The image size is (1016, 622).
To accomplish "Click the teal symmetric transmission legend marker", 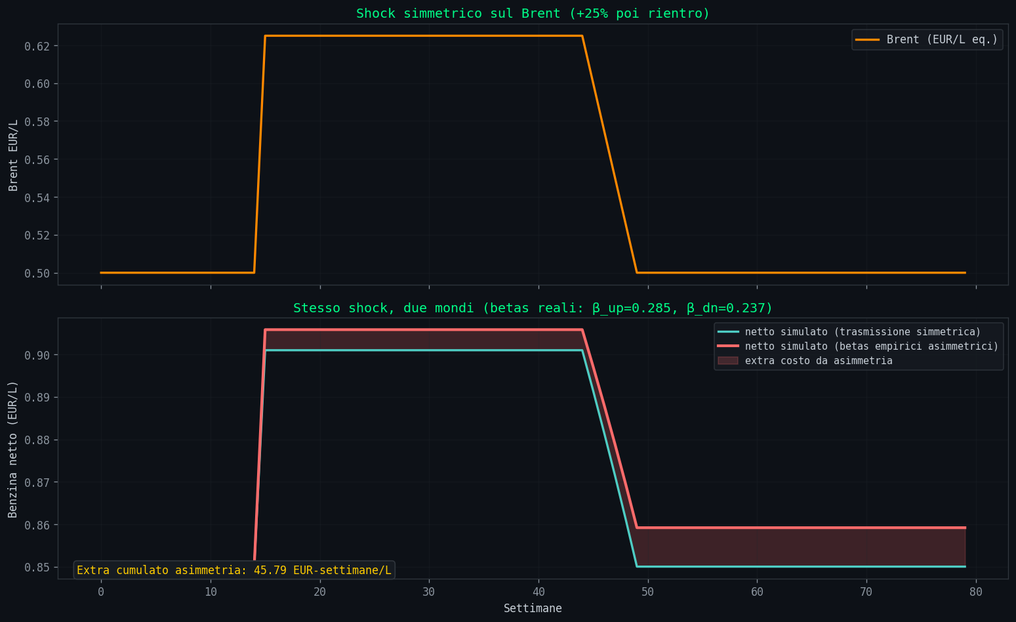I will tap(728, 332).
